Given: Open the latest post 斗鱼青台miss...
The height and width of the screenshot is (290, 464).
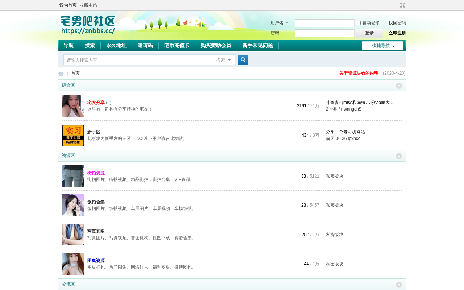Looking at the screenshot, I should pos(360,103).
